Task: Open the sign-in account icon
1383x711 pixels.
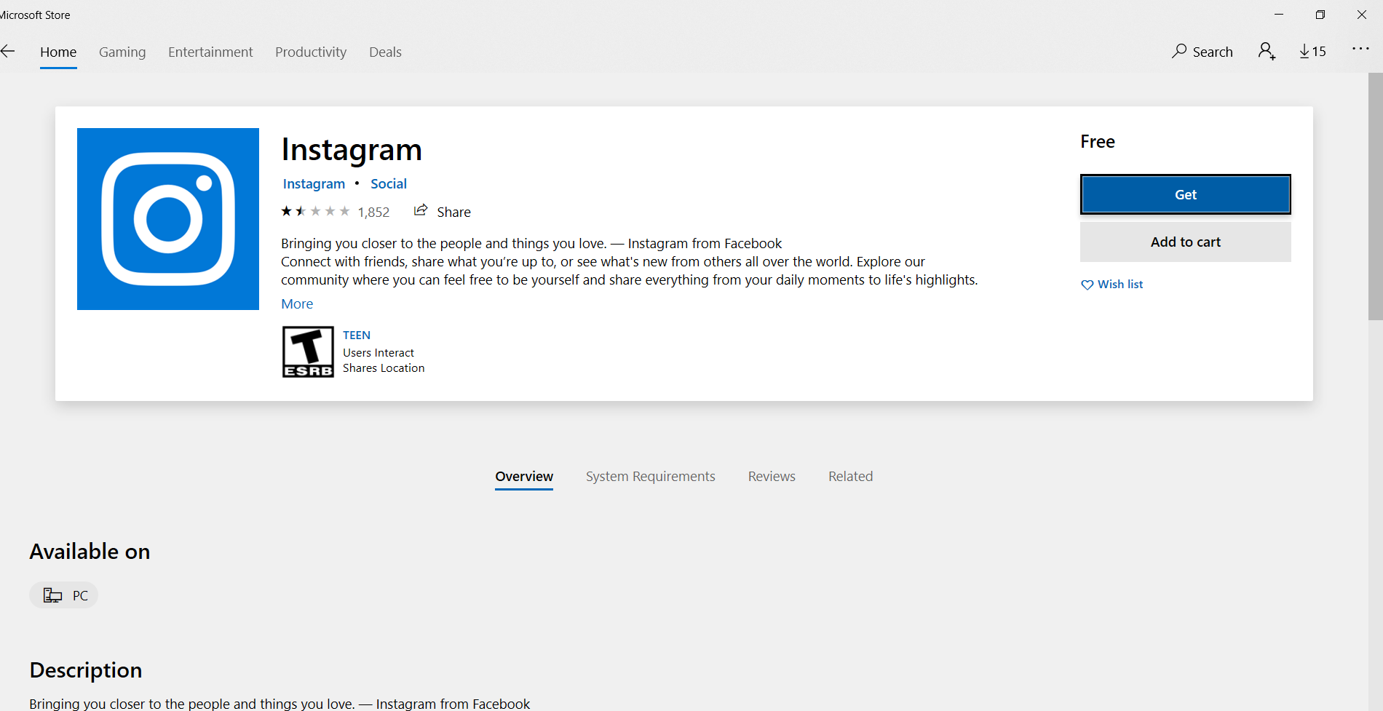Action: pos(1267,51)
